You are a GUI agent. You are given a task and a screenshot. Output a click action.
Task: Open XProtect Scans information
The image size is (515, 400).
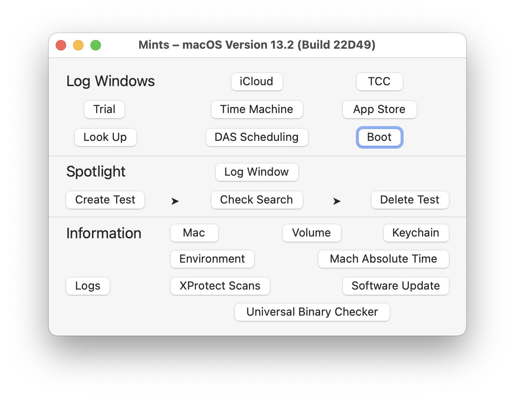click(x=220, y=286)
